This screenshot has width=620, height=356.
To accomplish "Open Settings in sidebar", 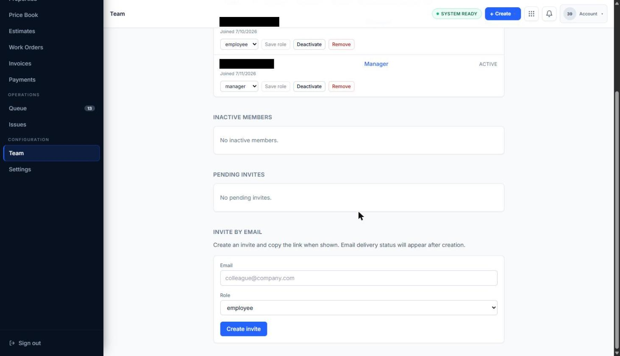I will tap(20, 169).
